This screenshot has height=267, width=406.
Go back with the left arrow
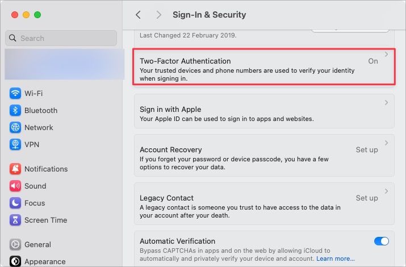[x=138, y=15]
